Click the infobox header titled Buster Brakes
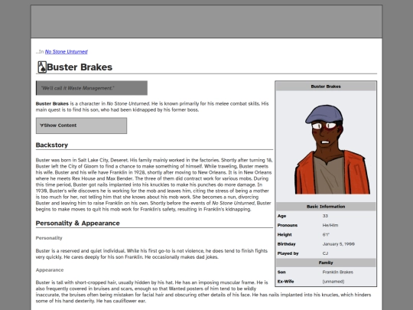 pos(326,86)
